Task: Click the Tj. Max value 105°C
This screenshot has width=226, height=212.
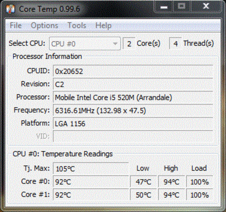Action: (x=91, y=169)
